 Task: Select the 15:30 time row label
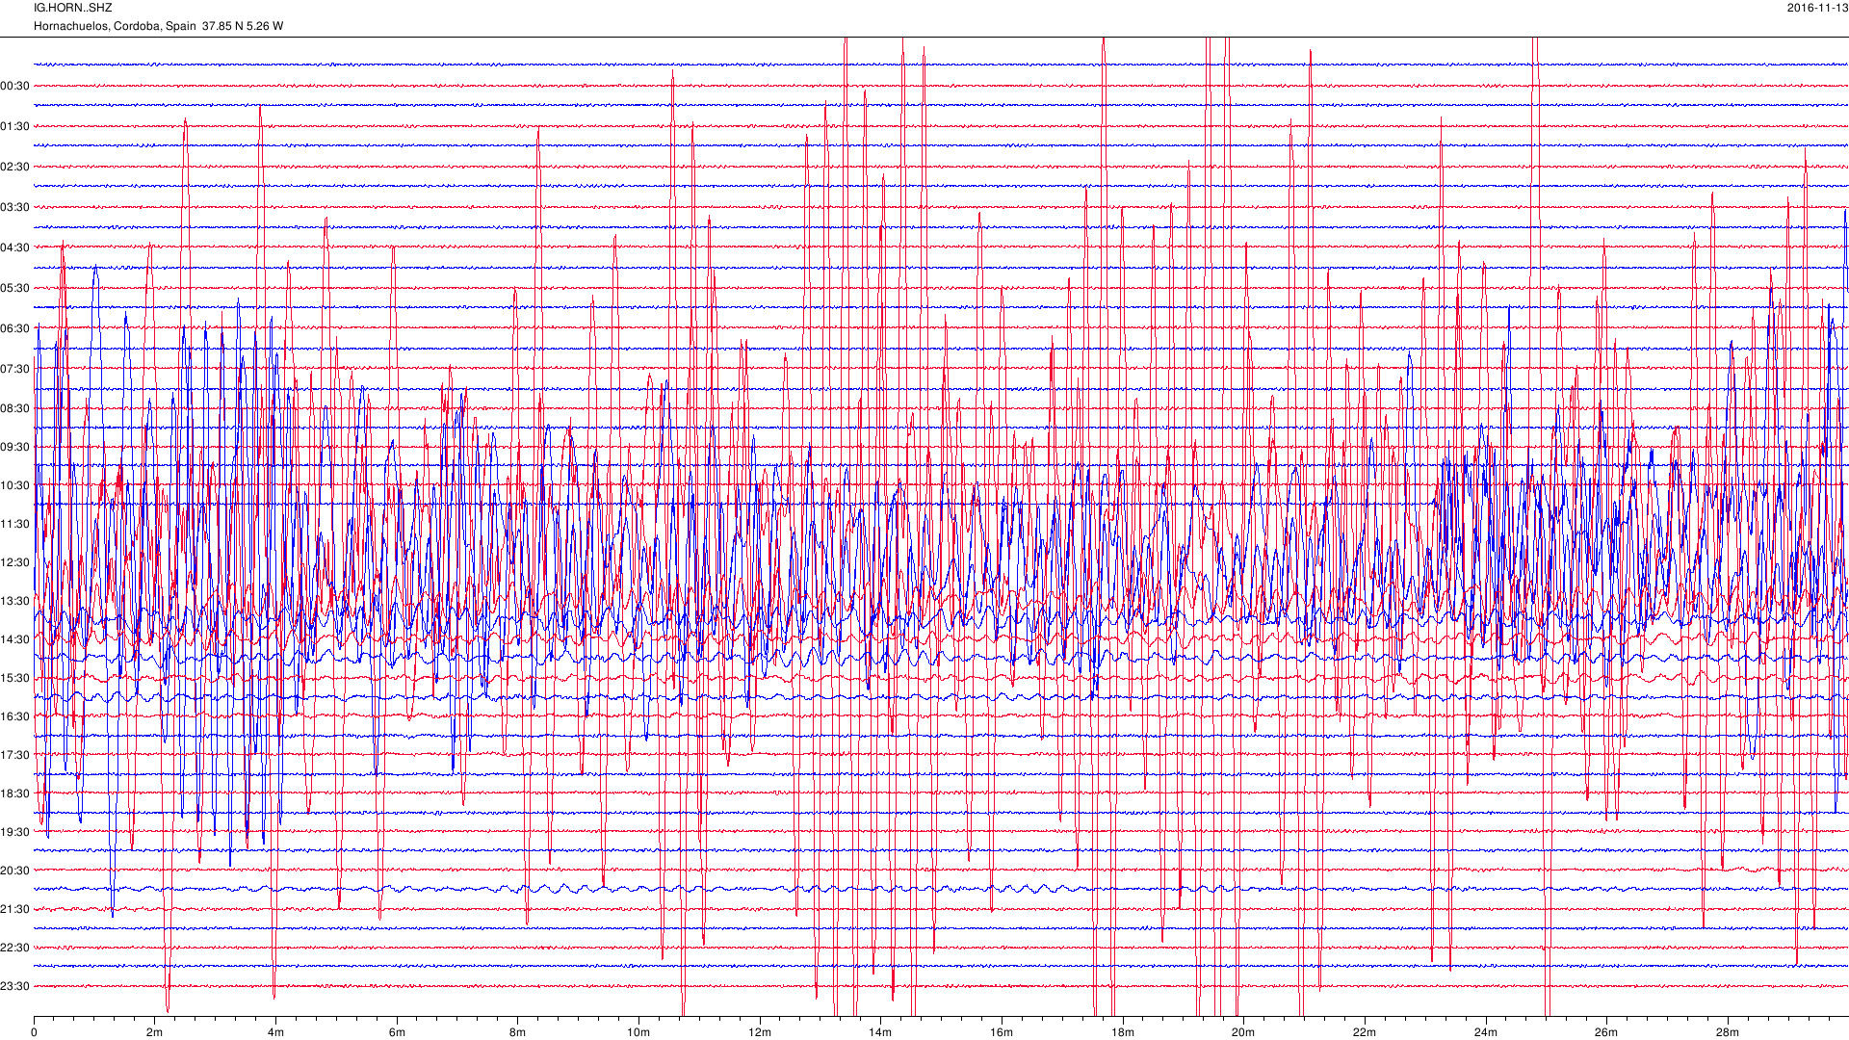[x=15, y=678]
